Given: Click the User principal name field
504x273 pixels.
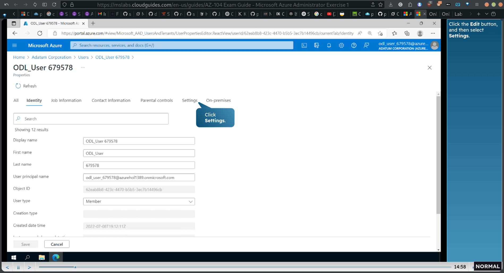Looking at the screenshot, I should [139, 178].
